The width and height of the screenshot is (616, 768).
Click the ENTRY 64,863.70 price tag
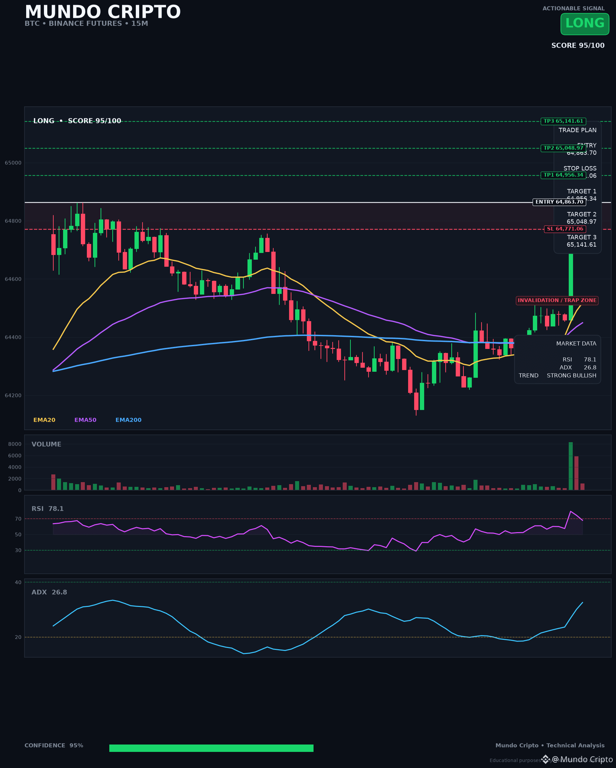pyautogui.click(x=559, y=202)
